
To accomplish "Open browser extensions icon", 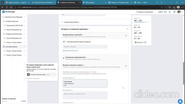I will 170,7.
